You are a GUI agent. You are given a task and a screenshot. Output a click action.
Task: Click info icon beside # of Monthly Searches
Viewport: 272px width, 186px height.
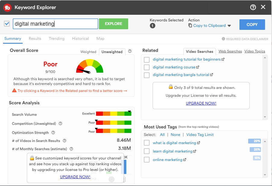pyautogui.click(x=71, y=149)
